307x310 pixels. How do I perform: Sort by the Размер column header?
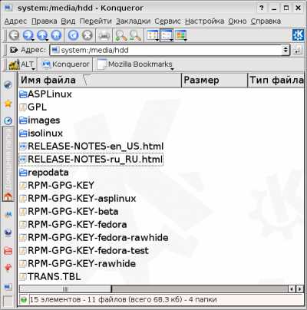click(214, 81)
